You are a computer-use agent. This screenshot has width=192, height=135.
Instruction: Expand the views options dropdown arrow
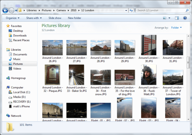pos(170,18)
